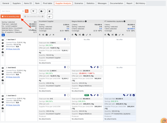Viewport: 167px width, 123px height.
Task: Edit Magna Metálicos offer for test item2
Action: click(94, 67)
